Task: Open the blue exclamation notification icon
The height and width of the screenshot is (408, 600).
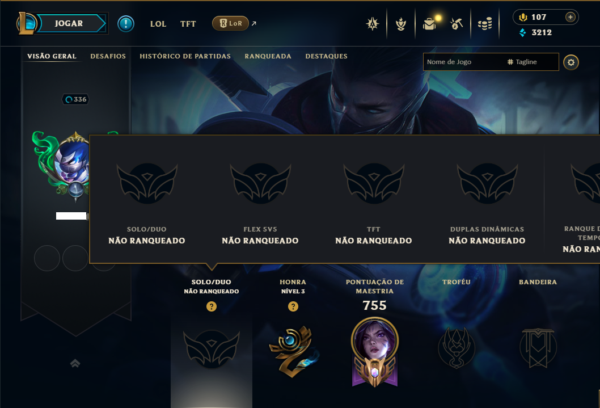Action: pos(125,24)
